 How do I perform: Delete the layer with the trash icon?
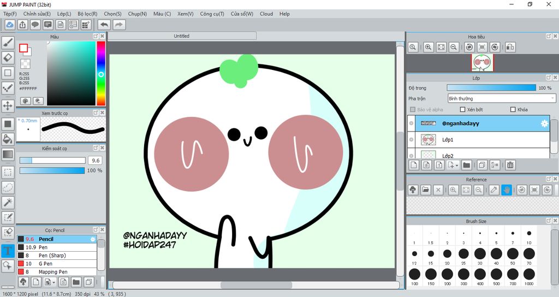(510, 165)
